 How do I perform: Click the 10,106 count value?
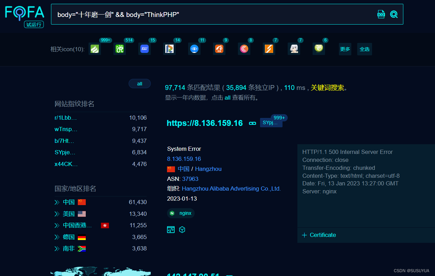point(138,118)
